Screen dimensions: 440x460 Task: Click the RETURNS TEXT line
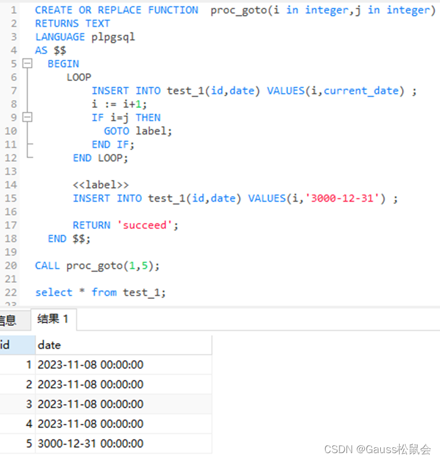(x=72, y=24)
